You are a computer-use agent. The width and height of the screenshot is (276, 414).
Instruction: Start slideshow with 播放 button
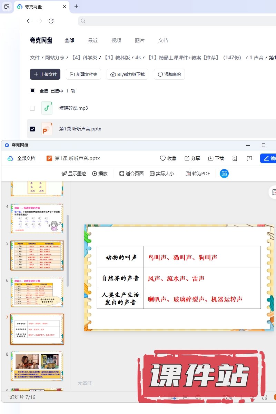[x=100, y=174]
